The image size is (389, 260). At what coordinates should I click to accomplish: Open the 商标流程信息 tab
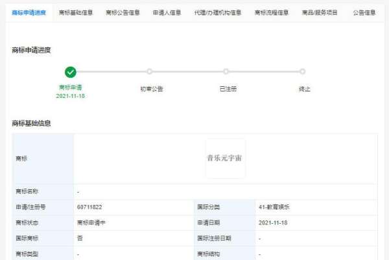click(x=272, y=13)
